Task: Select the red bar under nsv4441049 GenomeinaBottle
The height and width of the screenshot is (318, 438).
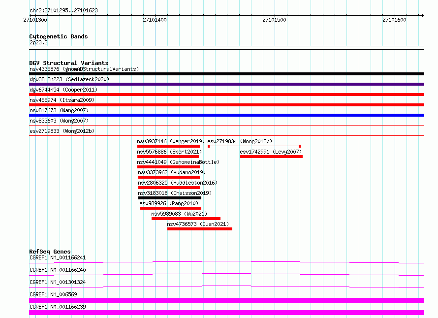Action: coord(168,167)
